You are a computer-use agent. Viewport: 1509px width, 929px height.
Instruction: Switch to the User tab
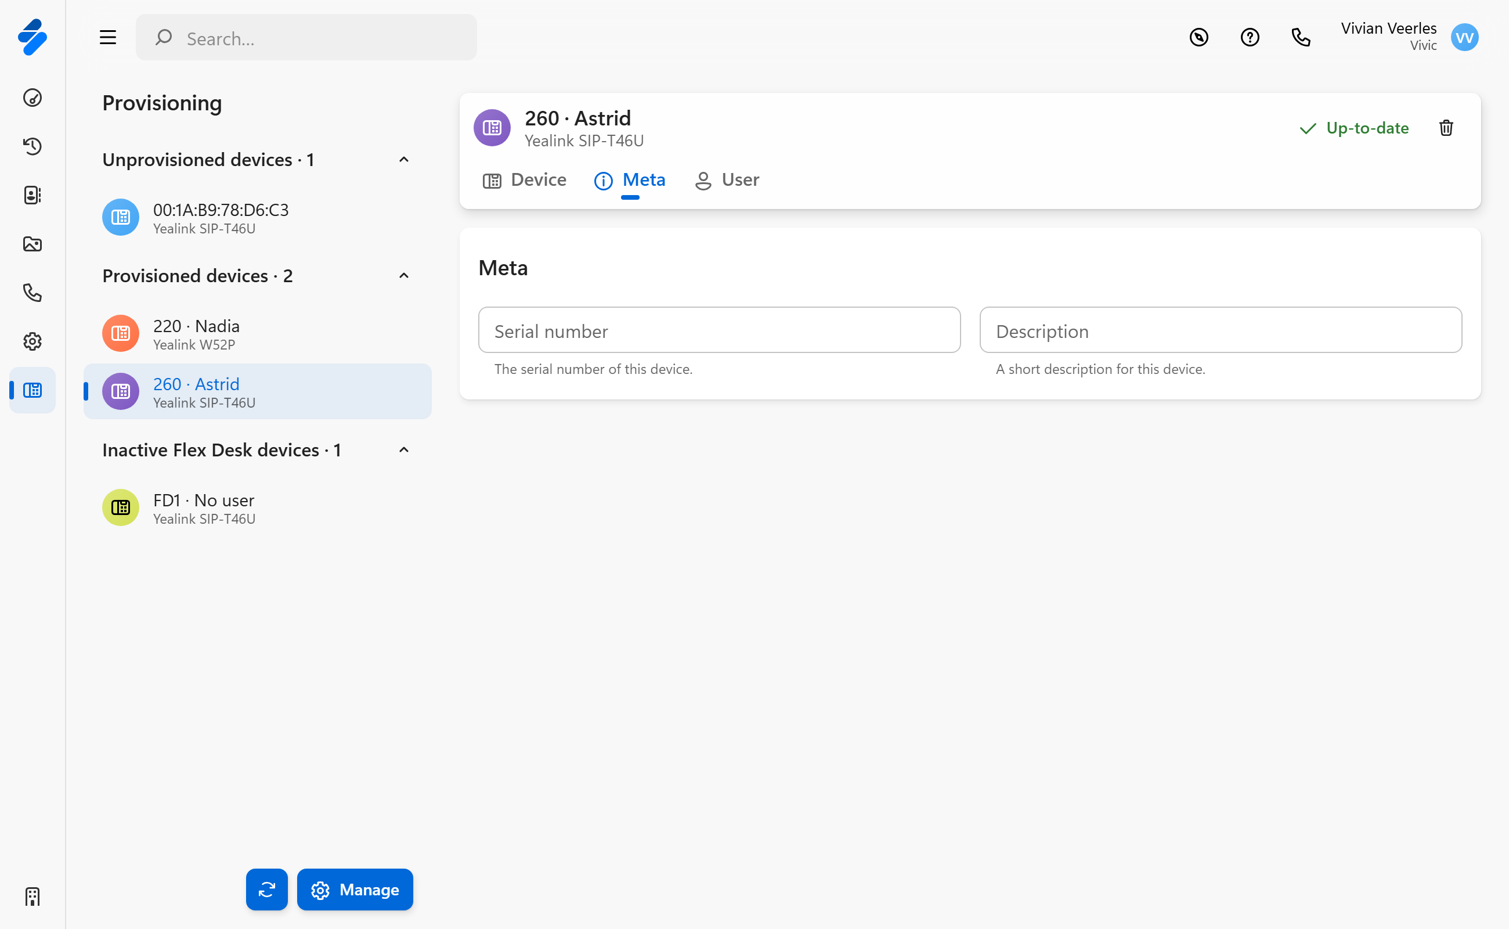click(727, 180)
